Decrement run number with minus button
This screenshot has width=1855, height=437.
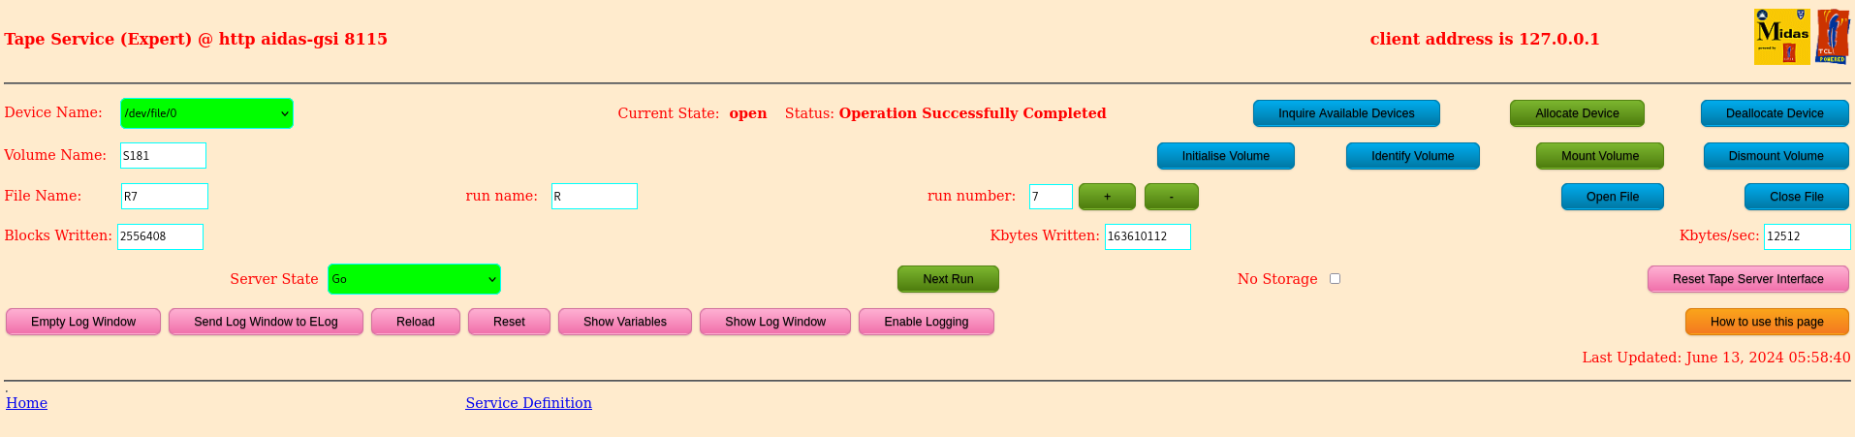pyautogui.click(x=1172, y=197)
